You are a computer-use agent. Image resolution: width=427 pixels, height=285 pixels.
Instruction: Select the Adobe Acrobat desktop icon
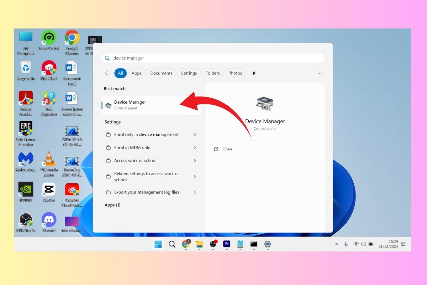pos(26,103)
